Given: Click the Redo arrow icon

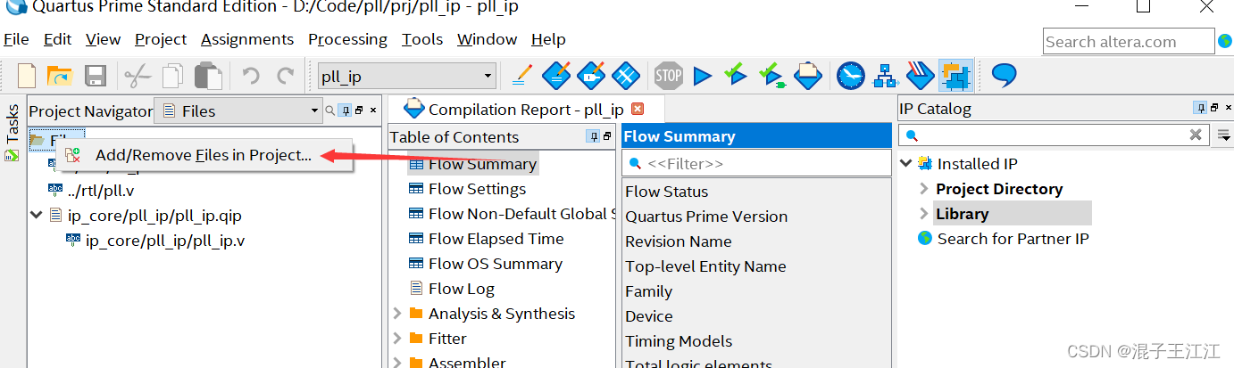Looking at the screenshot, I should click(286, 76).
